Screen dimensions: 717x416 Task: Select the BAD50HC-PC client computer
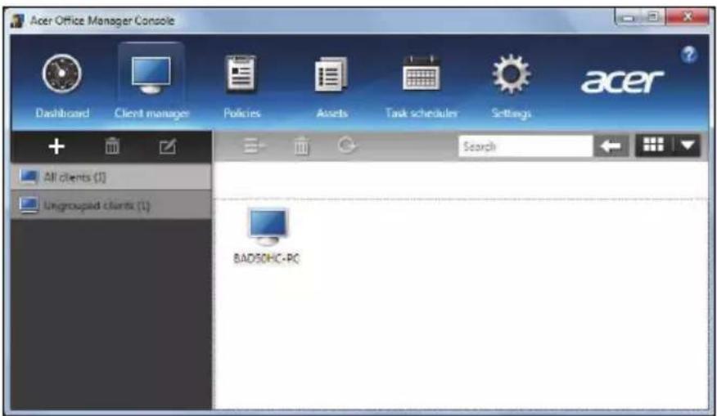[267, 235]
